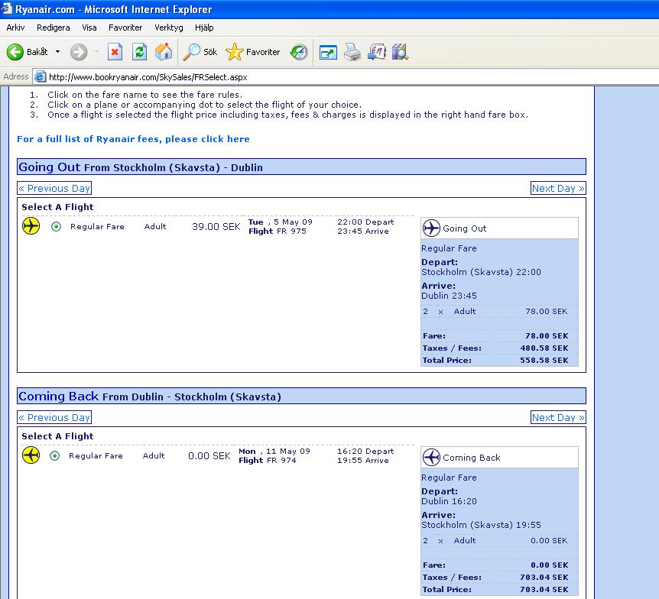This screenshot has width=659, height=599.
Task: Click the Refresh page icon
Action: pyautogui.click(x=139, y=52)
